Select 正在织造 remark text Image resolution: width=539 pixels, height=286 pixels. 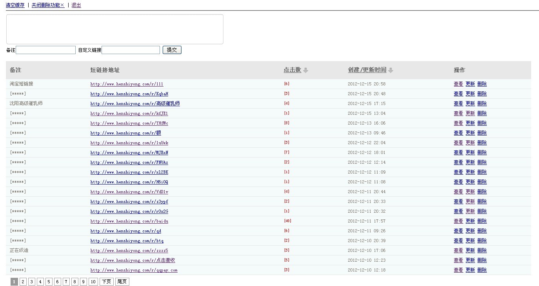point(19,250)
